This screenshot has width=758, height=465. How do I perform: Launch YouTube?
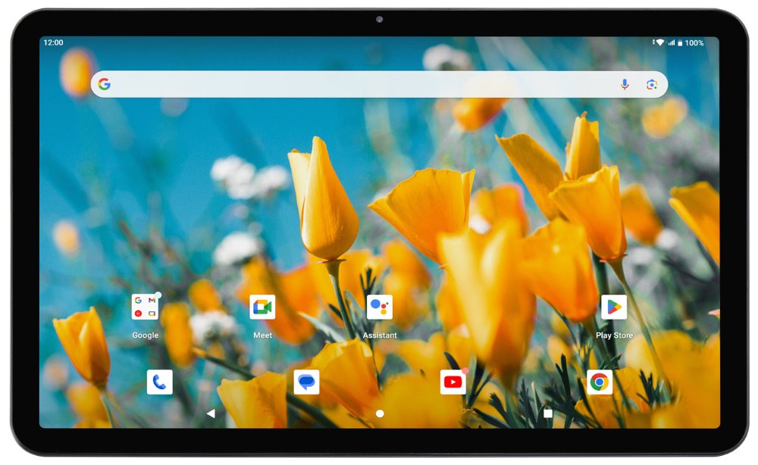click(452, 381)
